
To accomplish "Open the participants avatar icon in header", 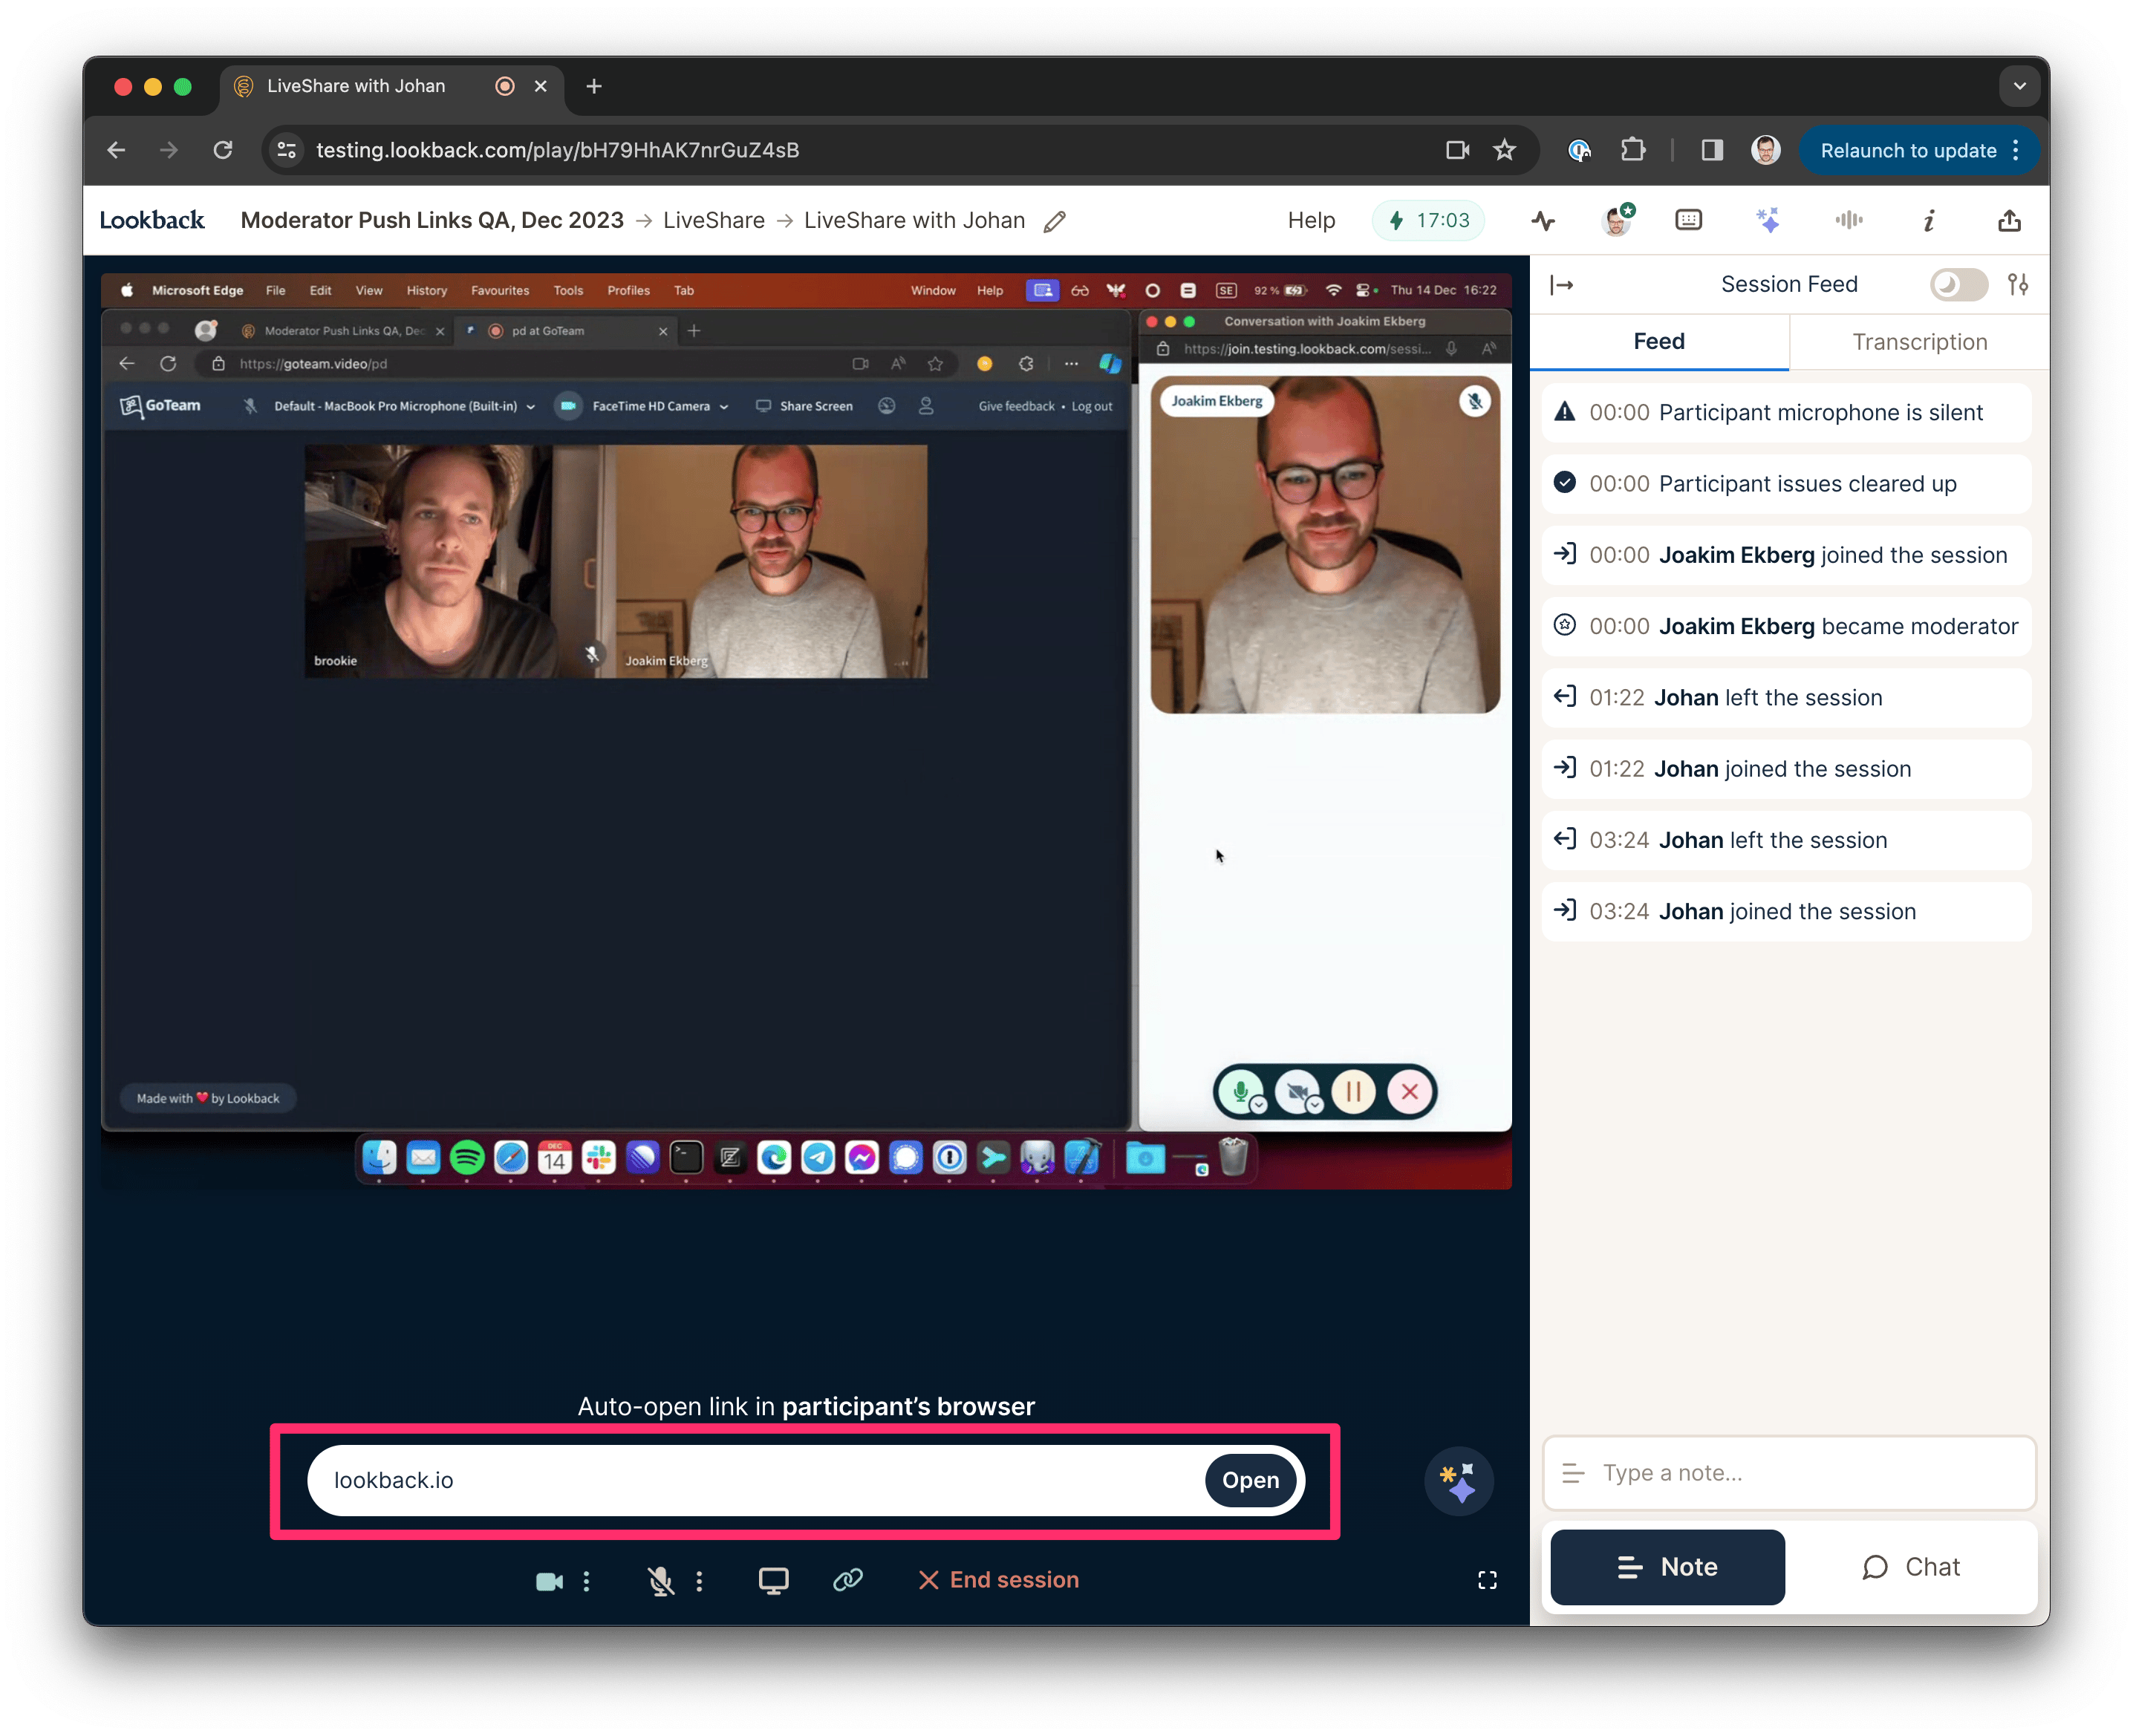I will coord(1616,220).
